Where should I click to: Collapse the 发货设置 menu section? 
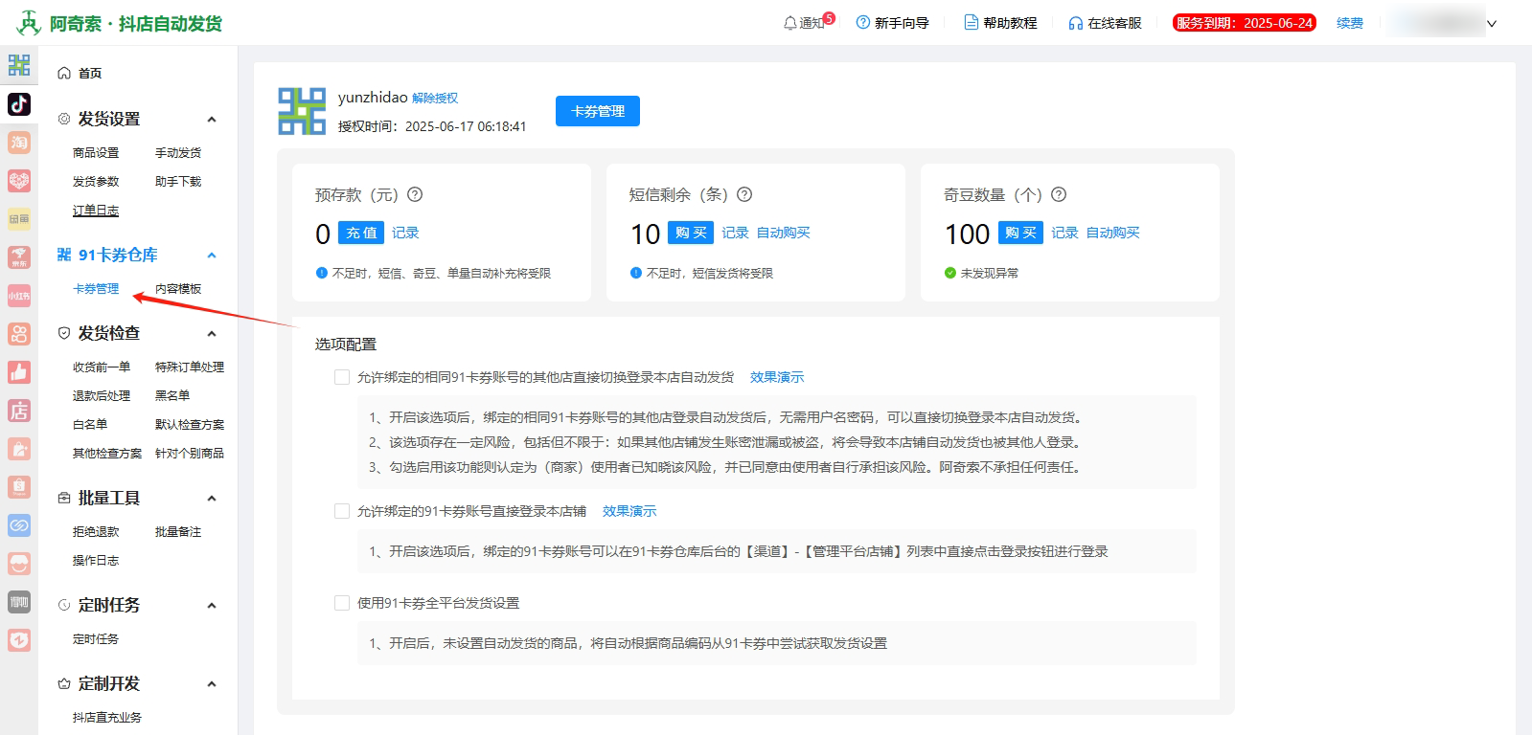[x=212, y=120]
